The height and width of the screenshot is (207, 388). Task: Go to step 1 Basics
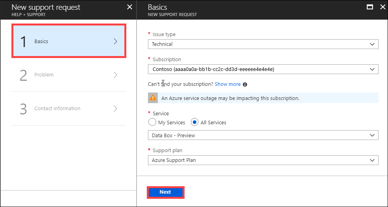(68, 41)
